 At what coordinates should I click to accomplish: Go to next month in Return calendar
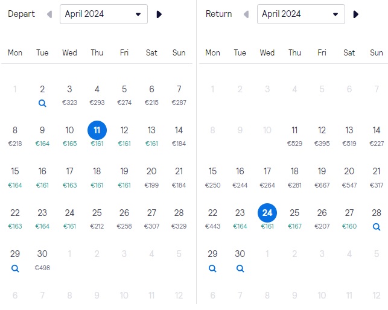click(x=356, y=14)
